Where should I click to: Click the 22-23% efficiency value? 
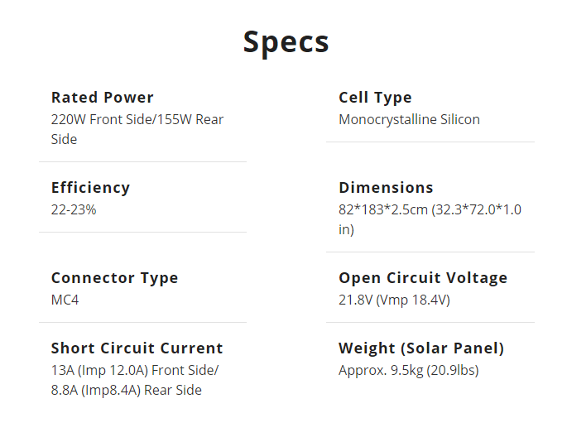(74, 209)
